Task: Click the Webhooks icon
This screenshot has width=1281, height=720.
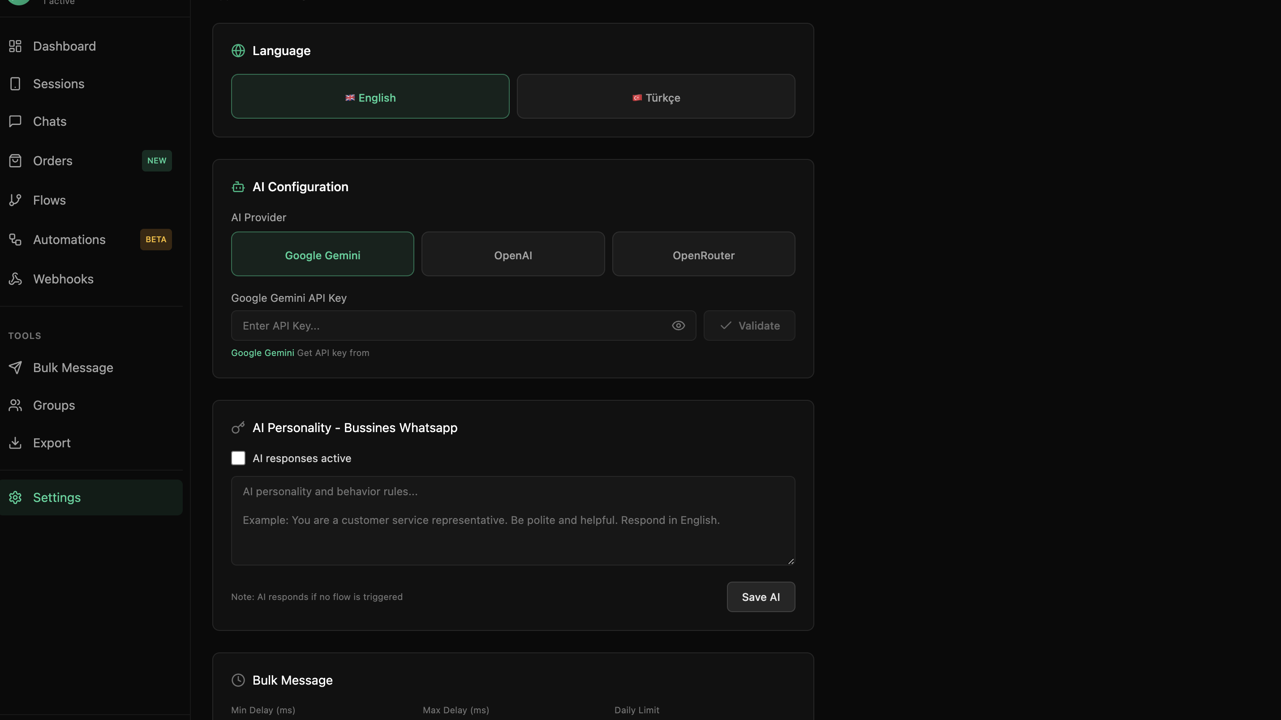Action: point(15,279)
